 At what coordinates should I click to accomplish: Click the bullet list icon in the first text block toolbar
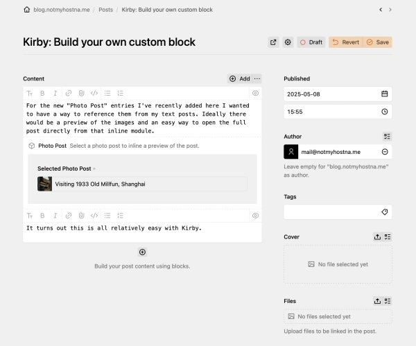click(x=107, y=92)
